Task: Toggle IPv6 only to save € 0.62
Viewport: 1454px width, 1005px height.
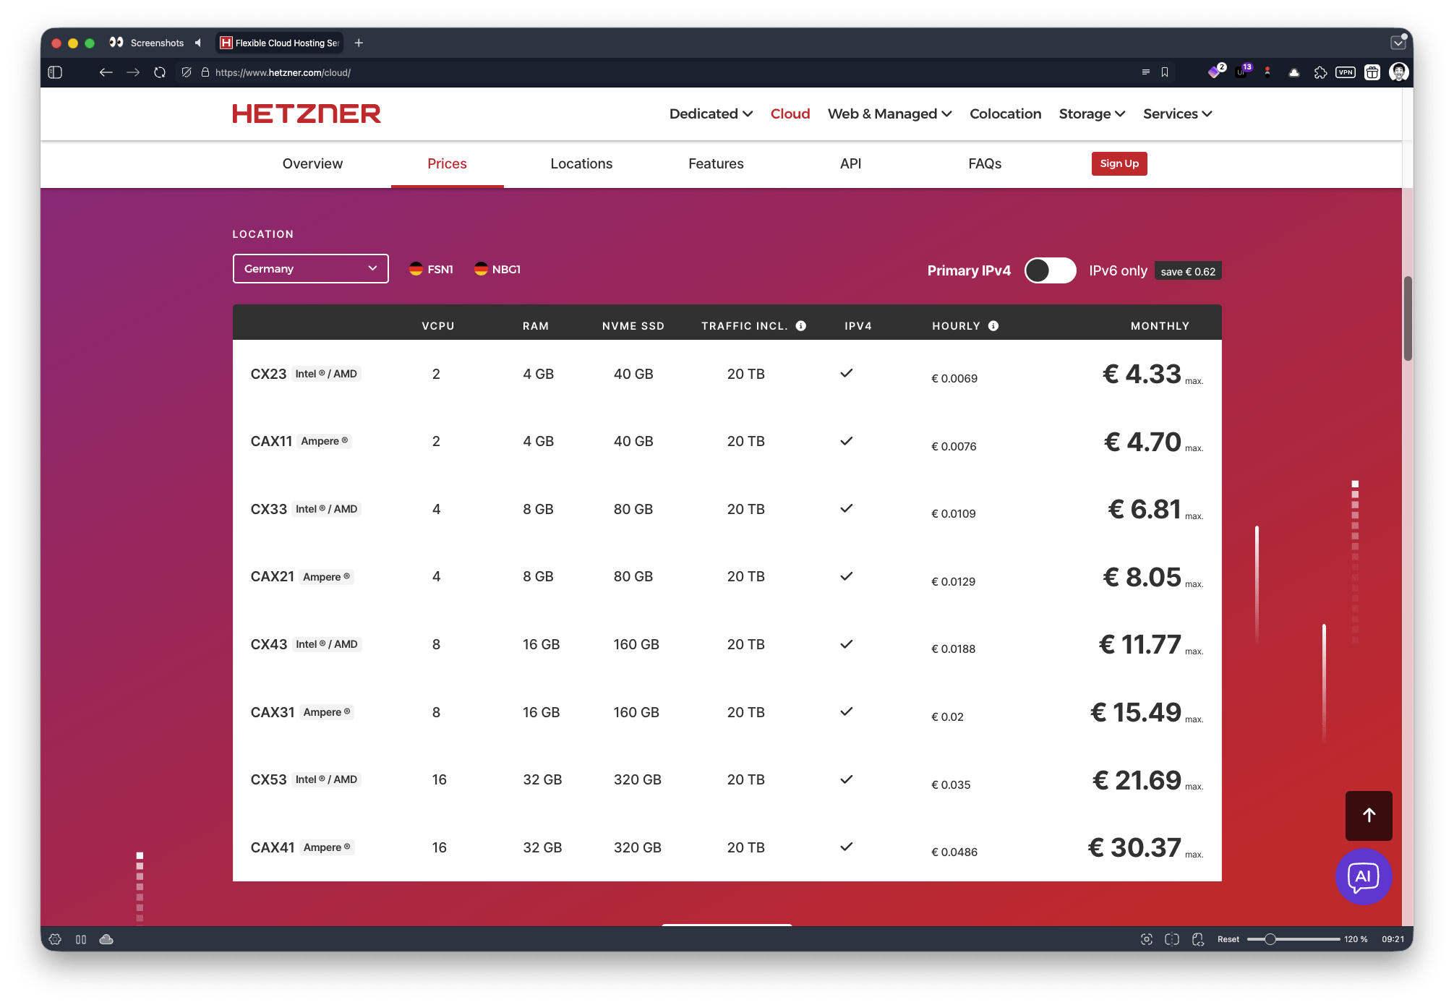Action: (x=1051, y=270)
